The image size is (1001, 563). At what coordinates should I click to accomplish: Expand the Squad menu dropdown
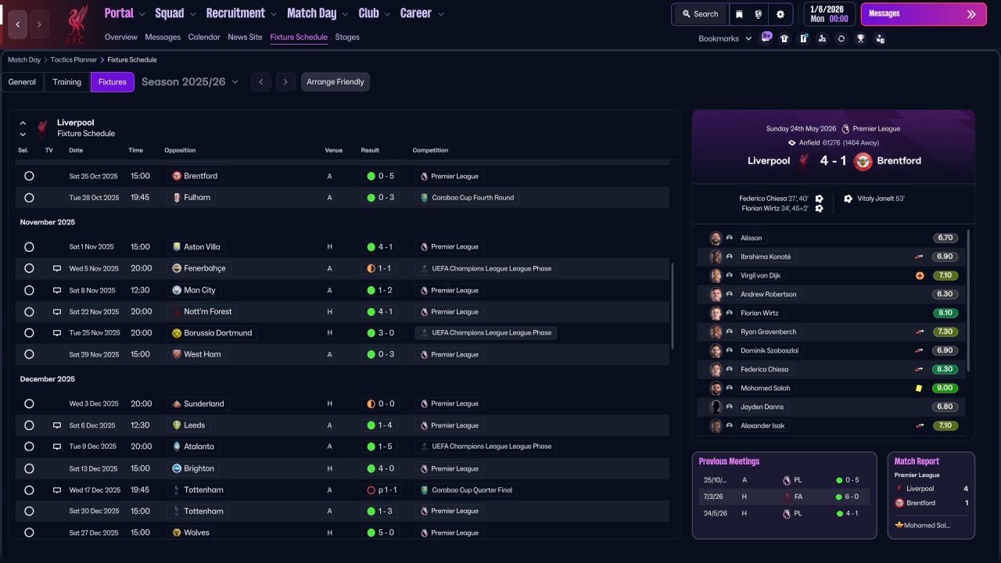(192, 14)
